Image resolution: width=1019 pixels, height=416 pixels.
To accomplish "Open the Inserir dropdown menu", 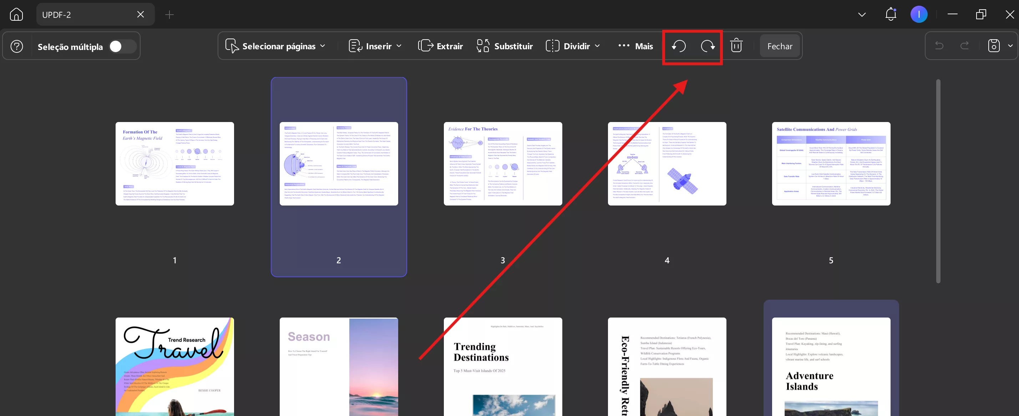I will [x=375, y=46].
